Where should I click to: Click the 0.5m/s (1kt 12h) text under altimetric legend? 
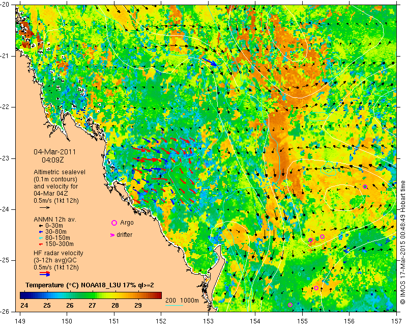56,200
